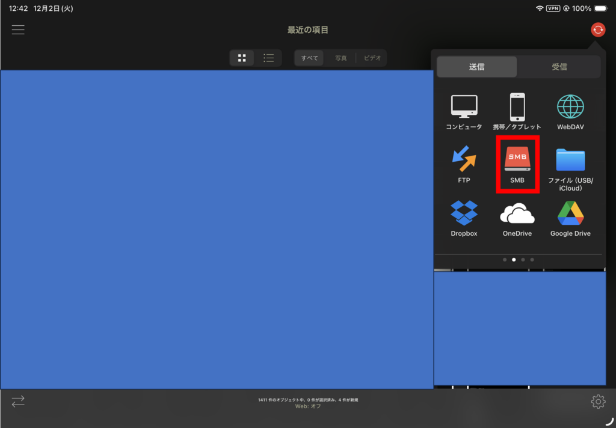Filter items to show 写真 only
Screen dimensions: 616x428
(341, 58)
